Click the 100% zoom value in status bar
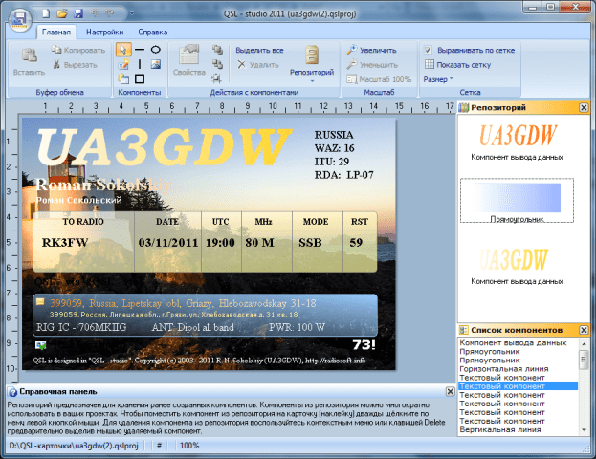 (189, 446)
